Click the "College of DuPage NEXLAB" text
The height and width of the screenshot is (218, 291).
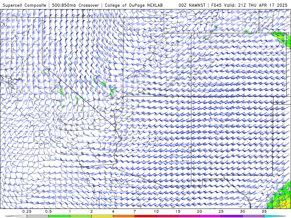[133, 5]
